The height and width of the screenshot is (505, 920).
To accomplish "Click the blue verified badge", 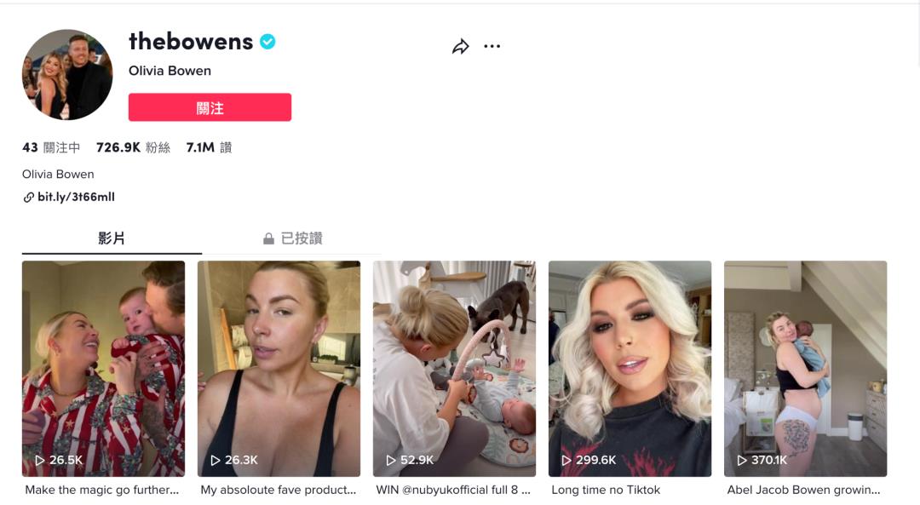I will 267,42.
